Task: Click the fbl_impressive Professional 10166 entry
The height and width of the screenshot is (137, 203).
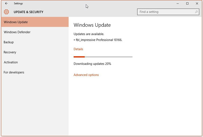Action: (99, 40)
